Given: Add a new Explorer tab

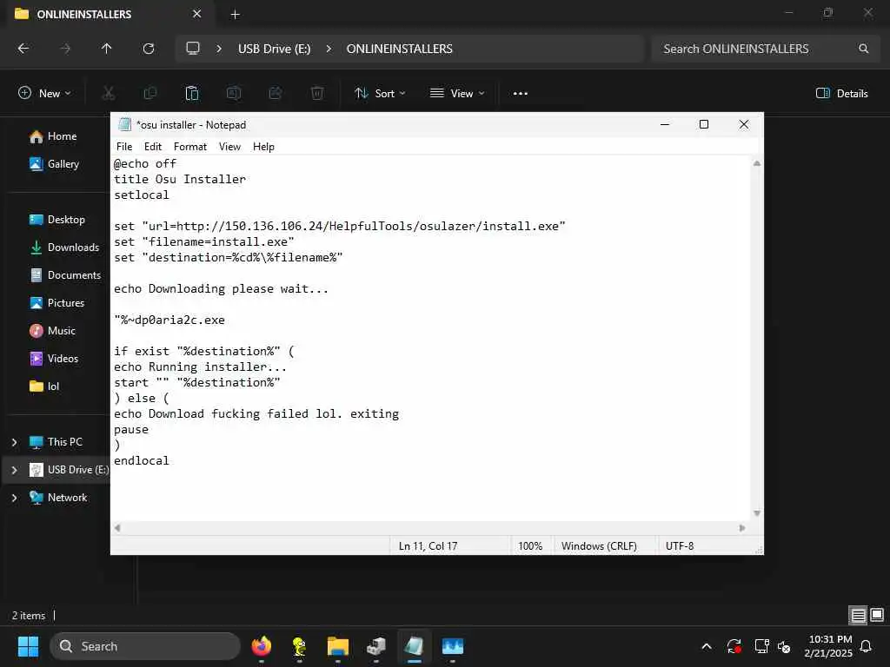Looking at the screenshot, I should point(235,15).
